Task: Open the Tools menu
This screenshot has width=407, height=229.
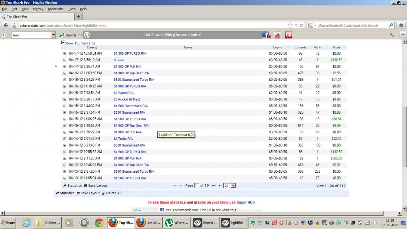Action: click(x=72, y=9)
